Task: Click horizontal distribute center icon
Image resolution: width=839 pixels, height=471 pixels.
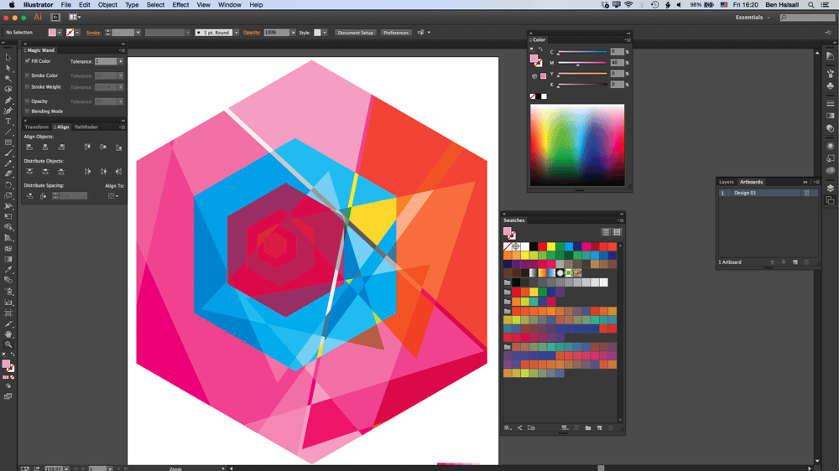Action: pyautogui.click(x=103, y=172)
